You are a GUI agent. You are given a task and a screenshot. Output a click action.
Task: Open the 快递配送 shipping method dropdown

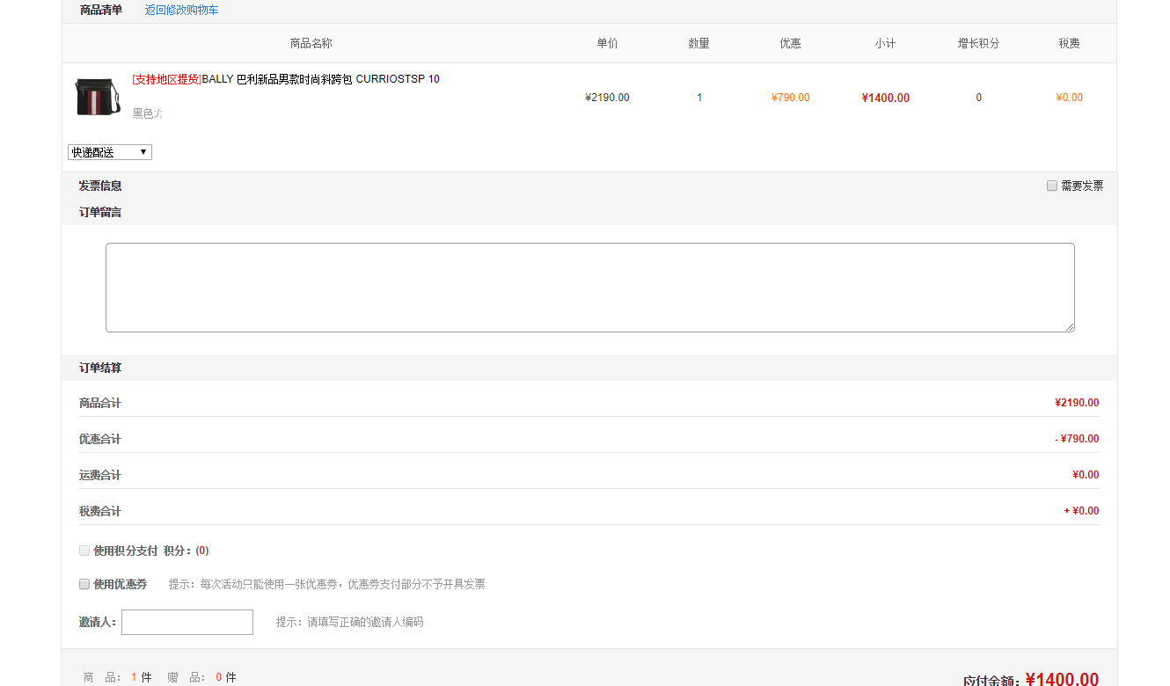click(108, 151)
